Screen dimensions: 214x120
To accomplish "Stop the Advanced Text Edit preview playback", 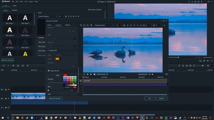I will 94,74.
